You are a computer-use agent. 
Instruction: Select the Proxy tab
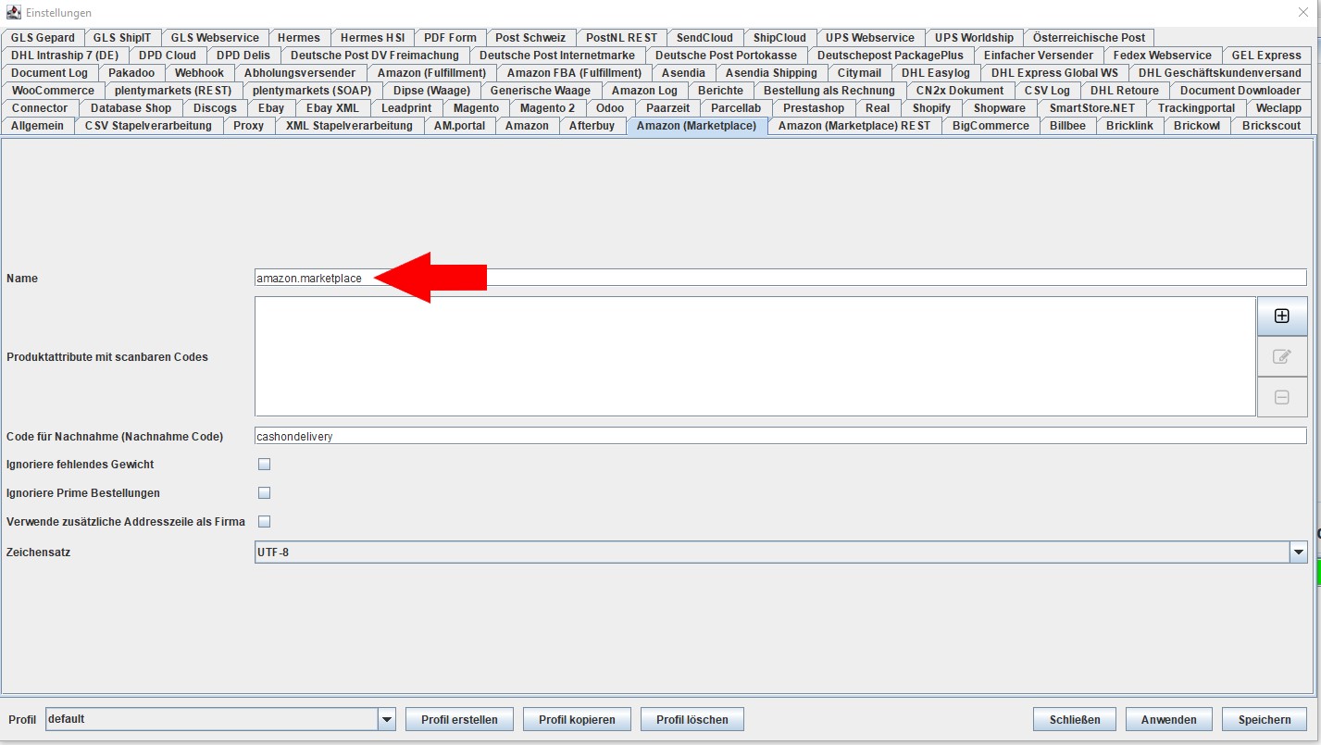(x=248, y=126)
